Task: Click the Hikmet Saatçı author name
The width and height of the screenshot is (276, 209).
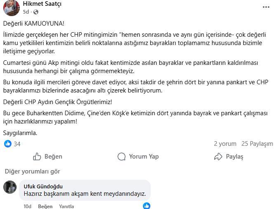Action: tap(42, 4)
